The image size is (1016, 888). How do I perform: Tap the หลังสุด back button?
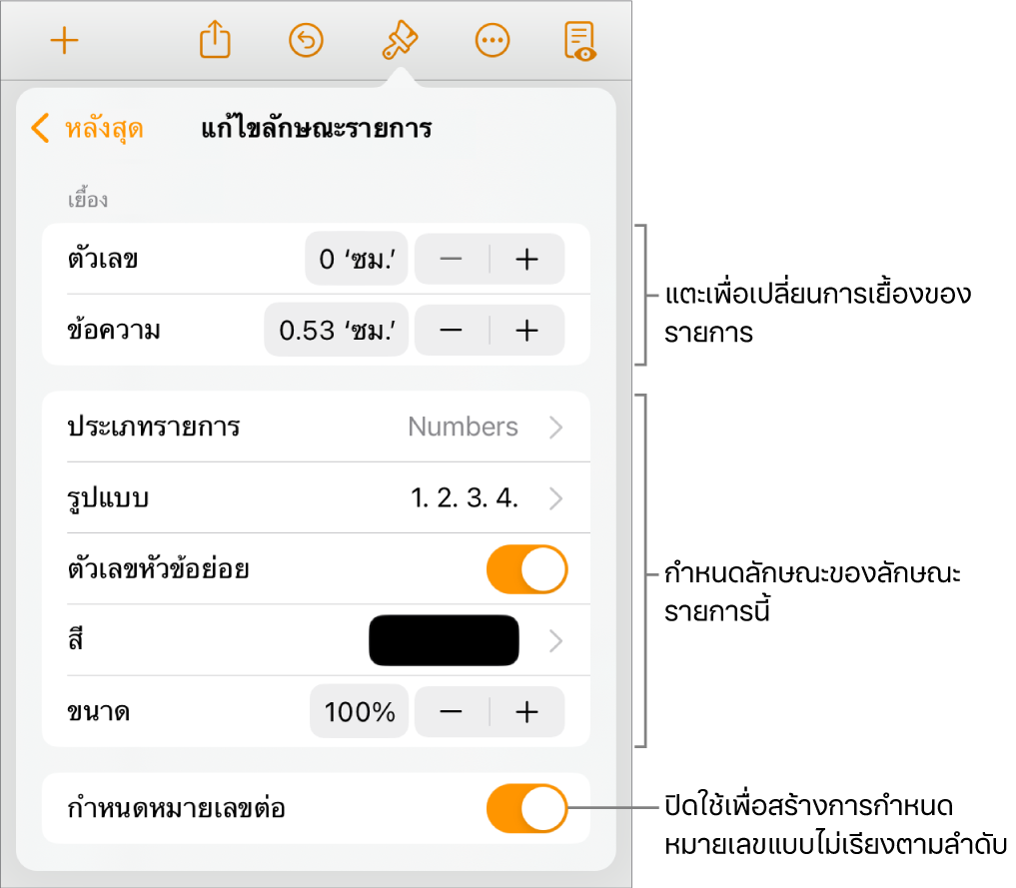coord(88,128)
